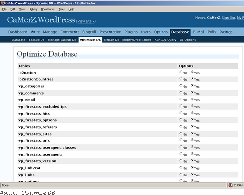244x195 pixels.
Task: Open the Plugins admin tab
Action: [x=131, y=32]
